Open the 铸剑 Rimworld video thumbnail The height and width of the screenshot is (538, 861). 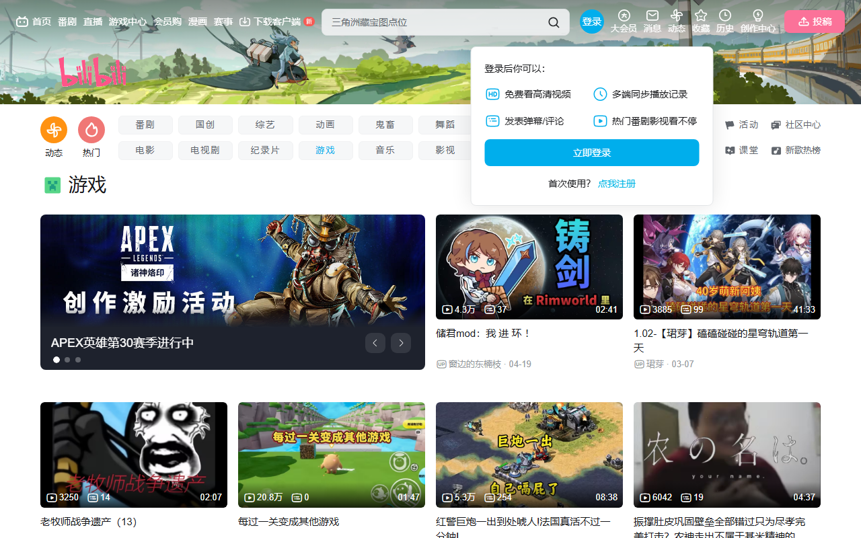(529, 267)
